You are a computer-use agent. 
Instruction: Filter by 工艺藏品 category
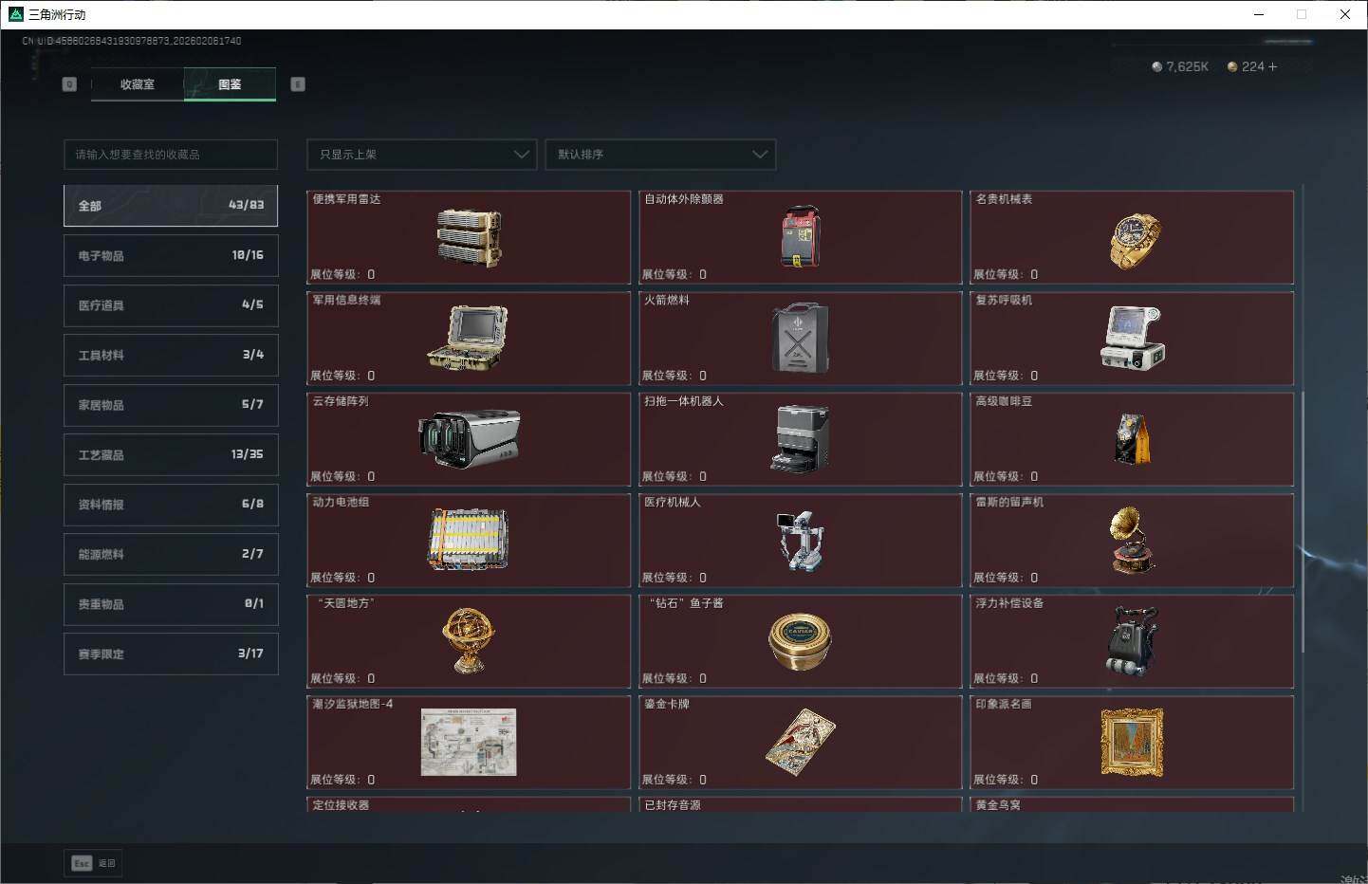(171, 455)
